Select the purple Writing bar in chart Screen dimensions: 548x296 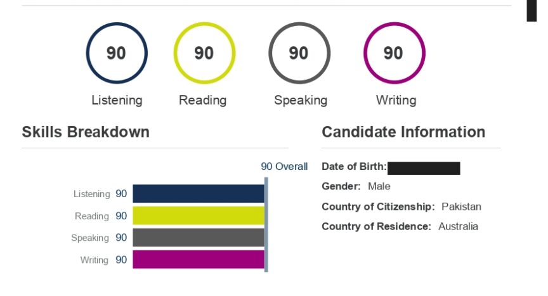tap(199, 260)
